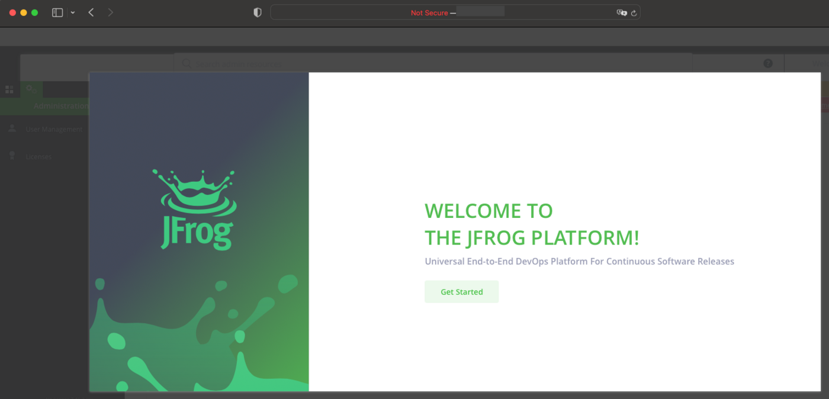829x399 pixels.
Task: Click the page reload icon in address bar
Action: (x=634, y=12)
